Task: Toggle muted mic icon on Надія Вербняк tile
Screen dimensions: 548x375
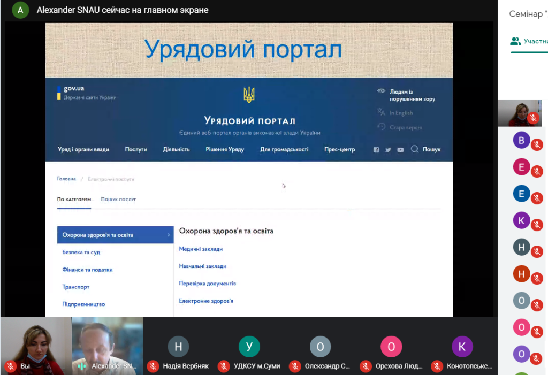Action: 153,366
